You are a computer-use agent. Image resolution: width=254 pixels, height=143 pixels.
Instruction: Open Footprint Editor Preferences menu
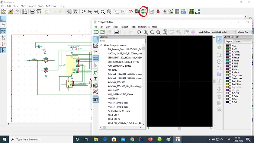(x=144, y=26)
